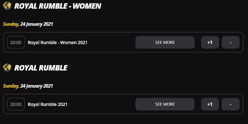The height and width of the screenshot is (124, 248).
Task: Click the globe icon beside Royal Rumble - Women heading
Action: [x=7, y=6]
